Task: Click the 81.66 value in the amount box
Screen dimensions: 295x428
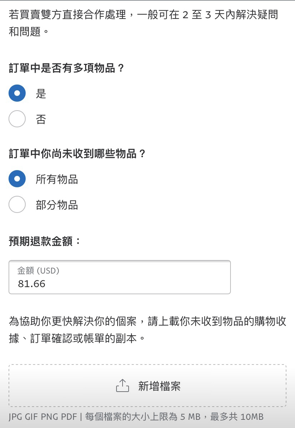Action: pos(32,284)
